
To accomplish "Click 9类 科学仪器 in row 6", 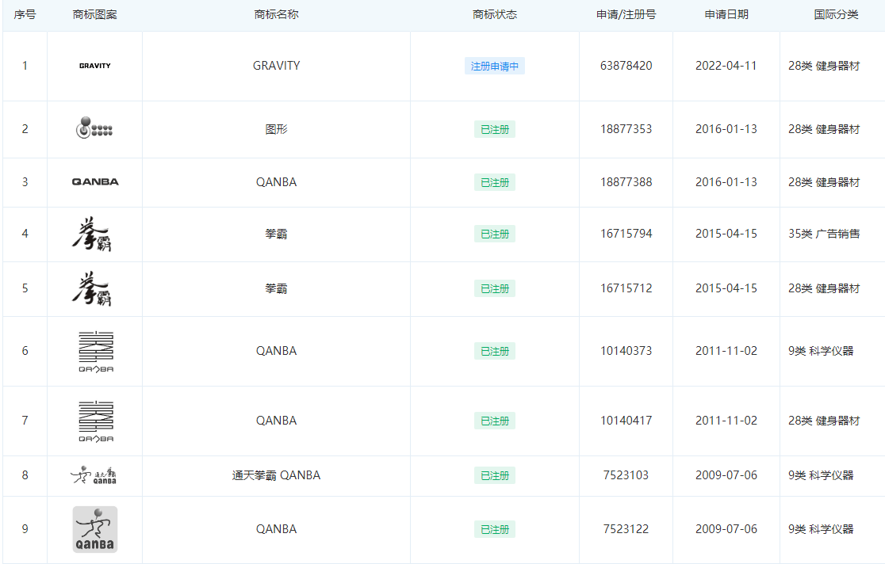I will coord(821,351).
